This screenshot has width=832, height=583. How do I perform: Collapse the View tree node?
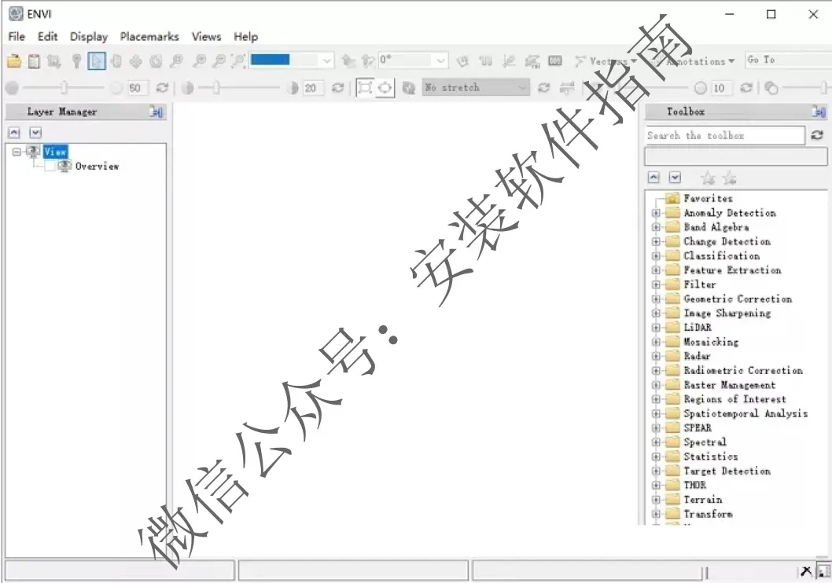pos(17,152)
